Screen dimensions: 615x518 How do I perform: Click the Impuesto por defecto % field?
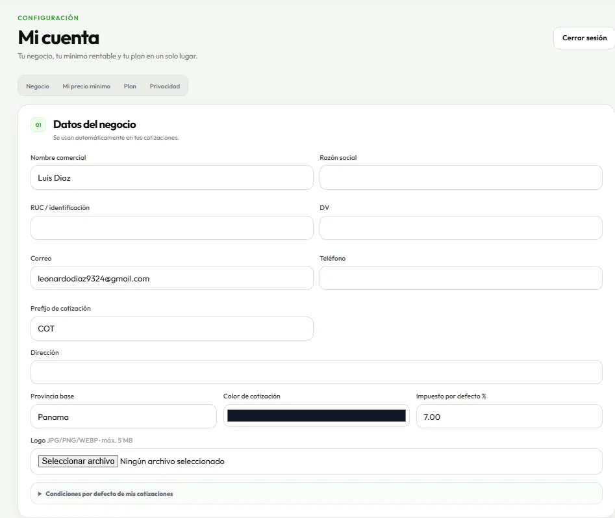[x=509, y=417]
